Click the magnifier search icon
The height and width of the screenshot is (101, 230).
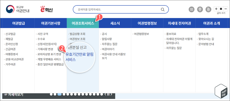pos(163,9)
